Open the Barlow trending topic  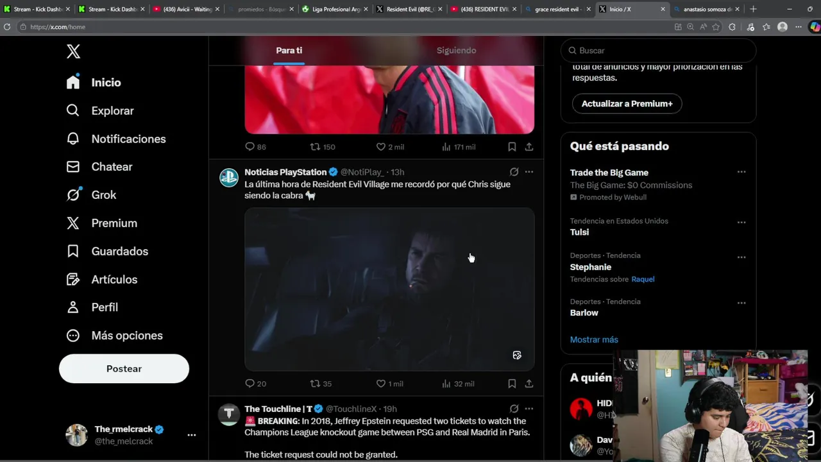click(584, 312)
